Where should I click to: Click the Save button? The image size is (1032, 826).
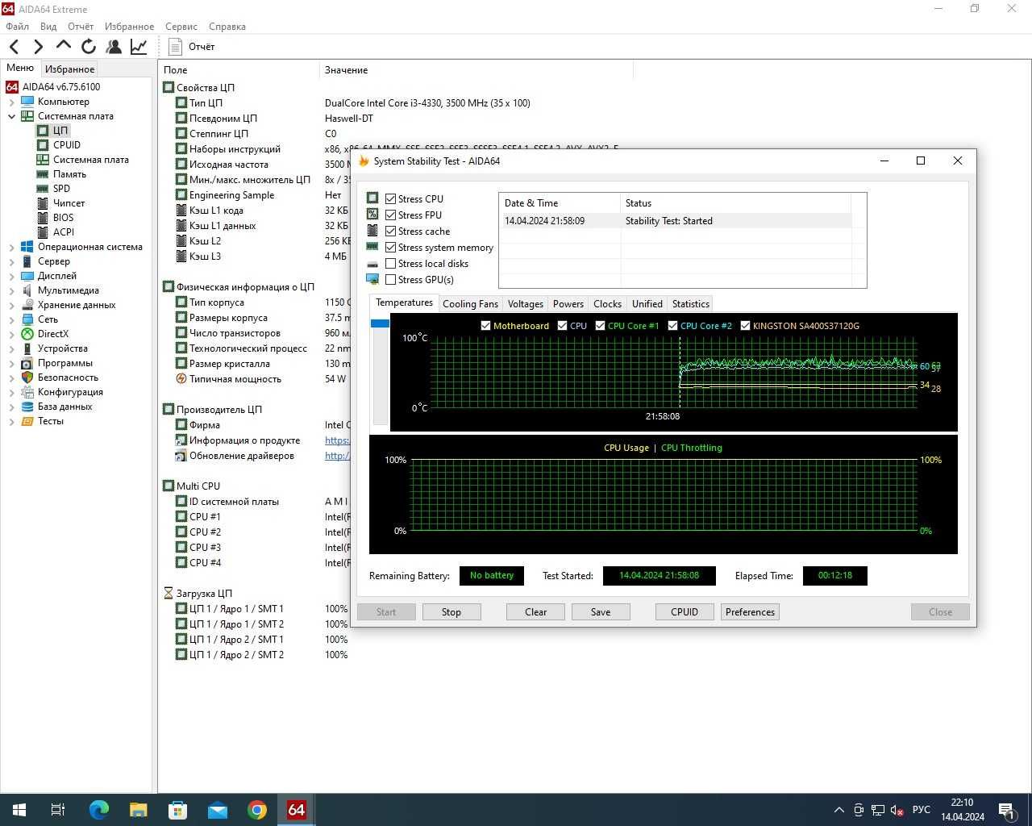pyautogui.click(x=601, y=612)
